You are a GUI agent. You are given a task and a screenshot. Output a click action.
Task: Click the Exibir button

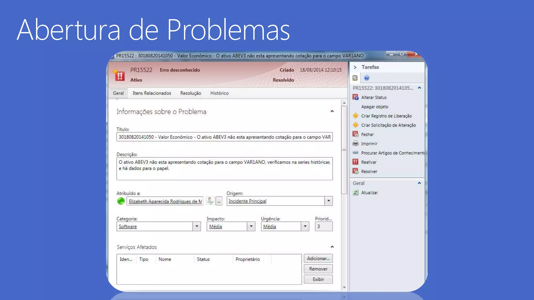[318, 279]
